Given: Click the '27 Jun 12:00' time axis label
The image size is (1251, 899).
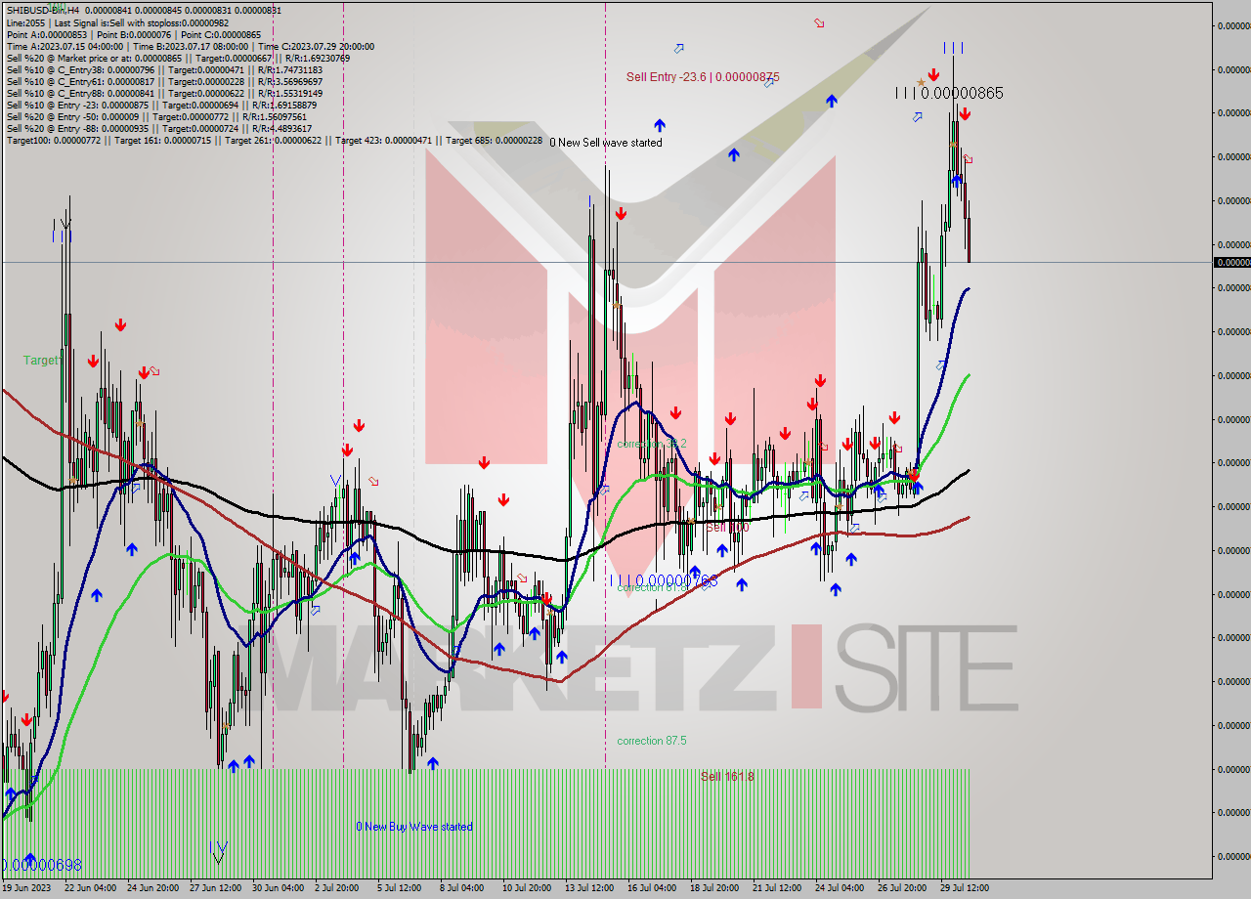Looking at the screenshot, I should pyautogui.click(x=215, y=888).
